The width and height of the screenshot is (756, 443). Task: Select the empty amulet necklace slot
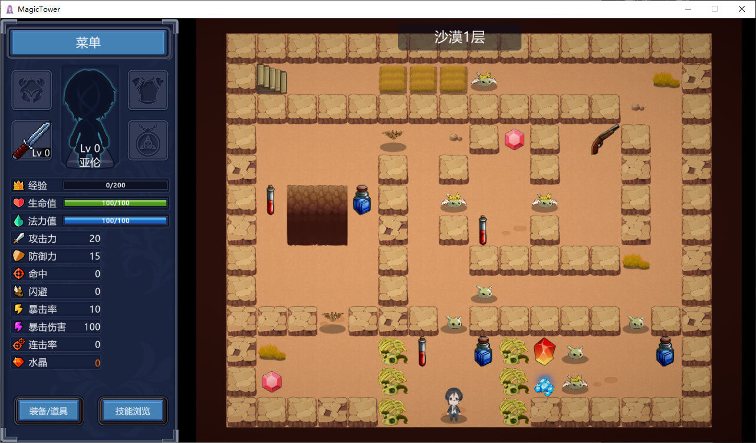click(148, 141)
